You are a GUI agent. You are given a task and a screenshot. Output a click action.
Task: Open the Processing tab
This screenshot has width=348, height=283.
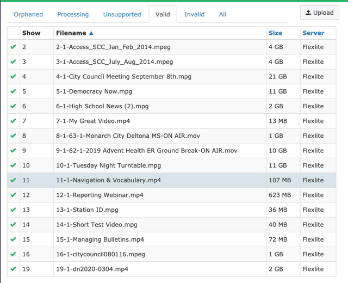pyautogui.click(x=73, y=15)
